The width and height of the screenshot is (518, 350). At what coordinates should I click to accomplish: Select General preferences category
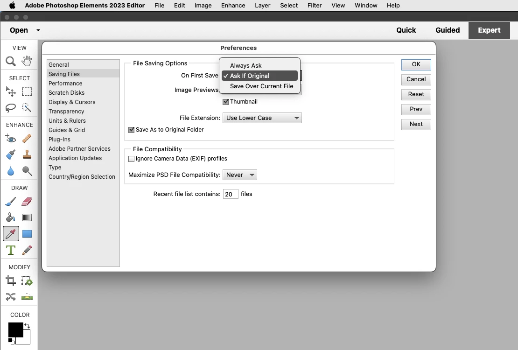point(83,65)
